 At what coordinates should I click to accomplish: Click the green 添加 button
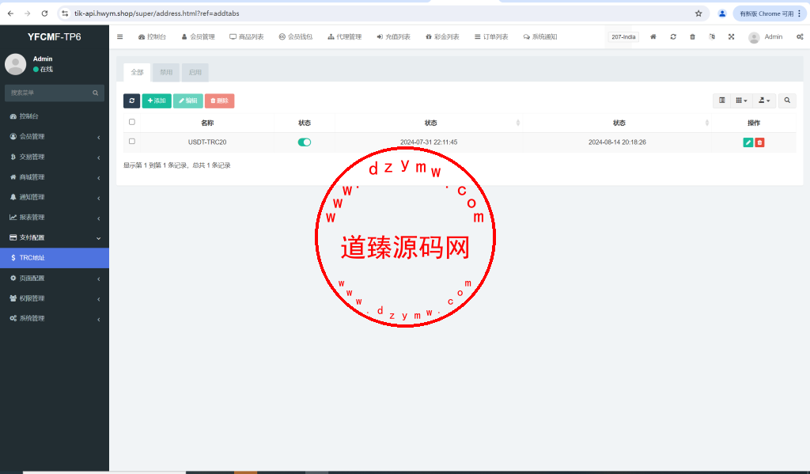pyautogui.click(x=157, y=100)
